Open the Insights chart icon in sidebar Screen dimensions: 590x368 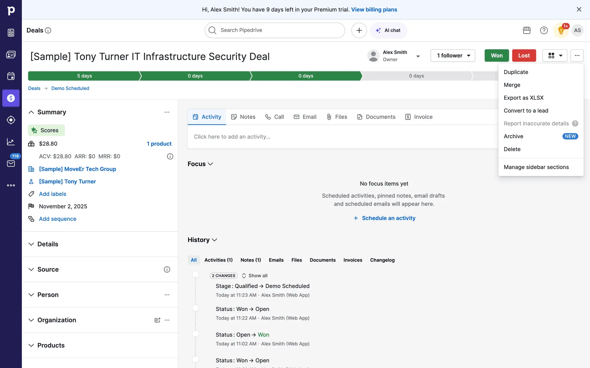[x=11, y=142]
